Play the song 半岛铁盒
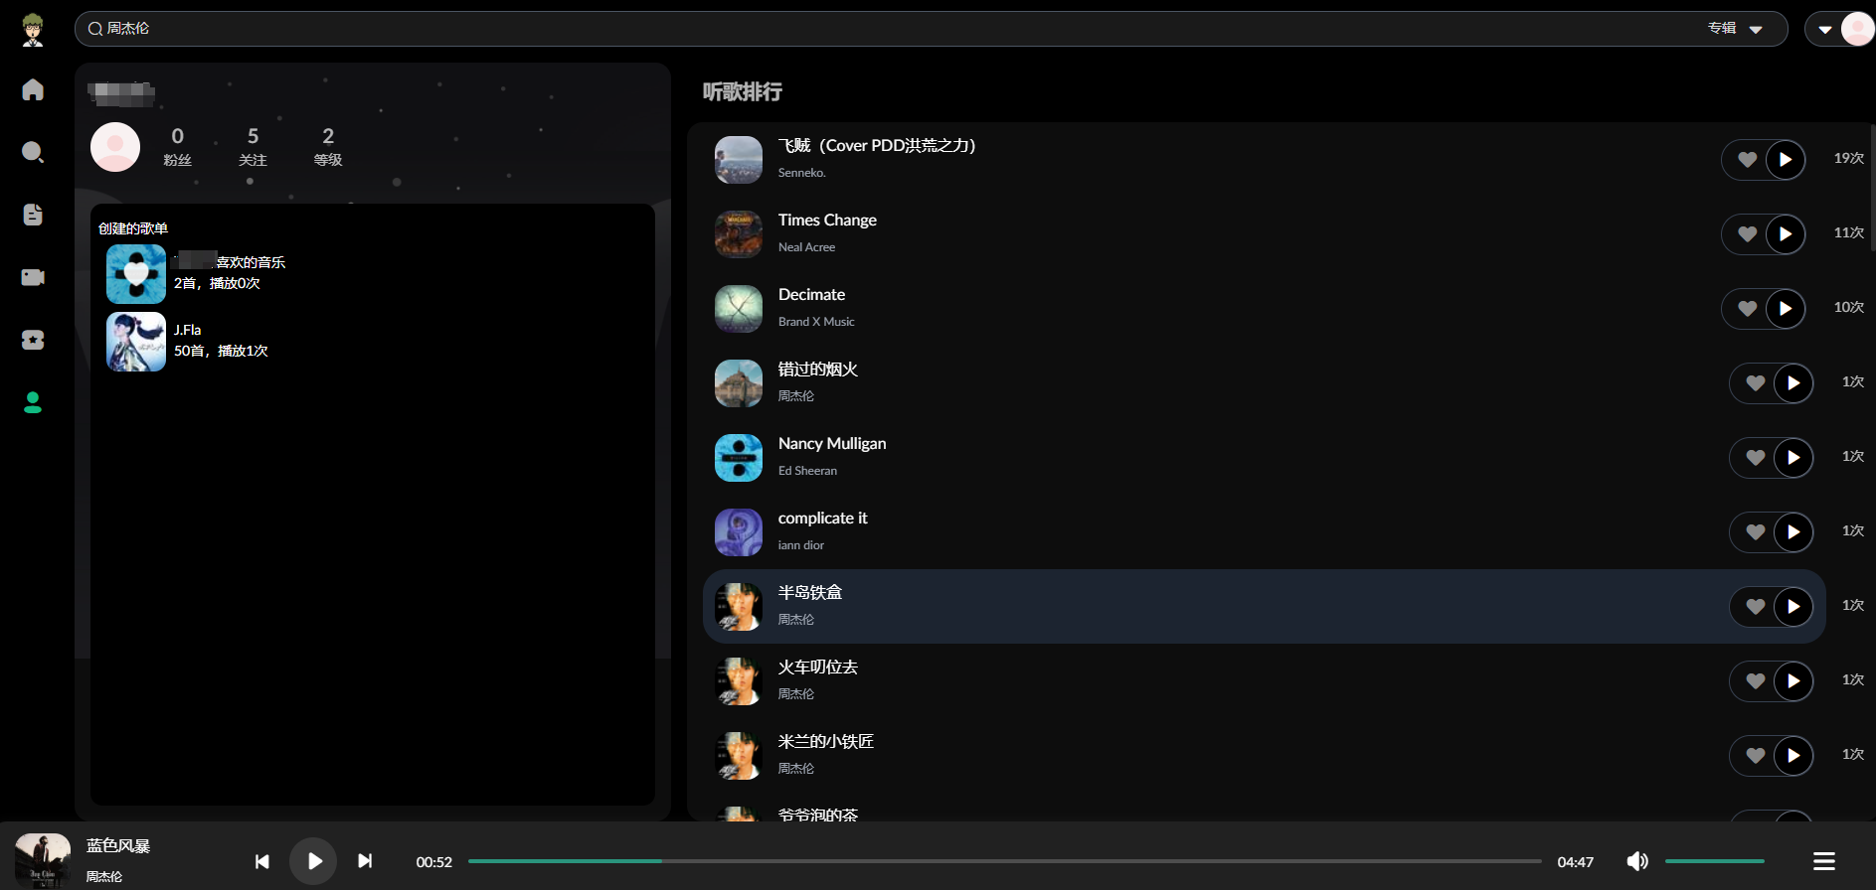The width and height of the screenshot is (1876, 890). (x=1793, y=607)
